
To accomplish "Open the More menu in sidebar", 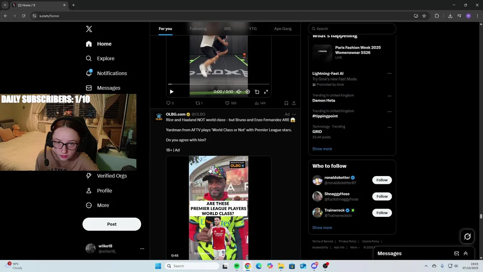I will (98, 206).
